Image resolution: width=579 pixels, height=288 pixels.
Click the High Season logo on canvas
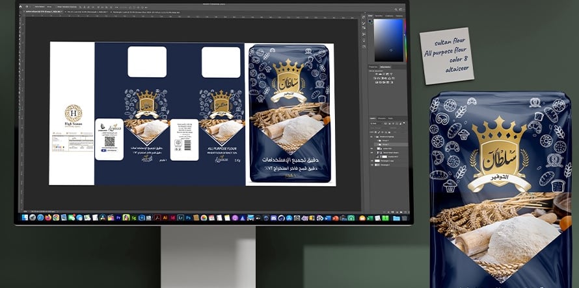click(73, 115)
